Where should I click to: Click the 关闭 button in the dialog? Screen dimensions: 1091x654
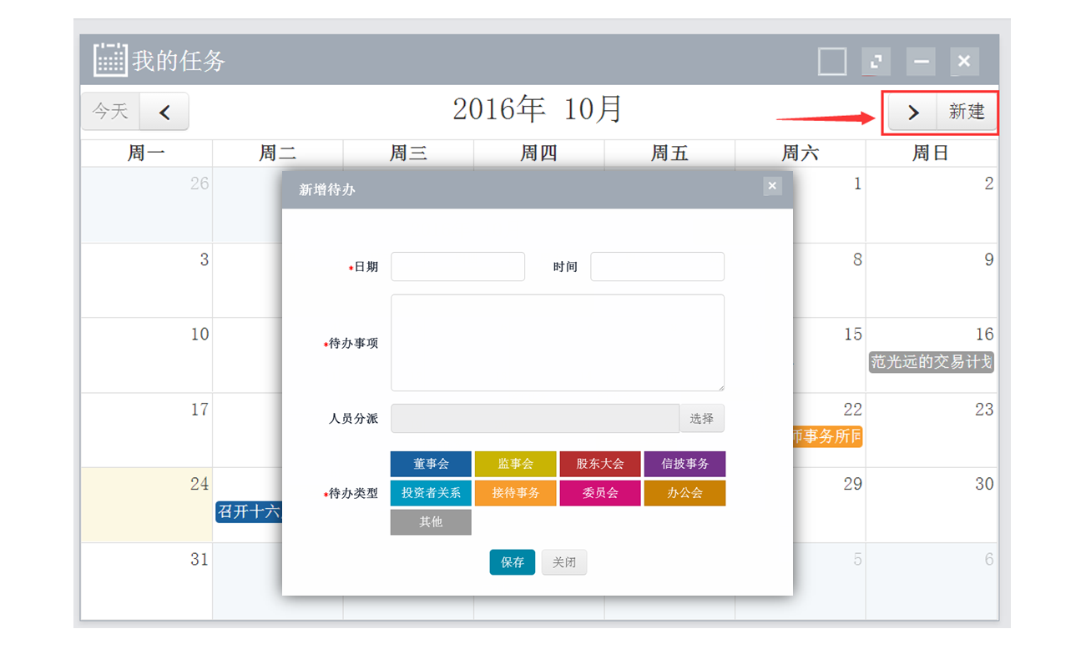(564, 562)
